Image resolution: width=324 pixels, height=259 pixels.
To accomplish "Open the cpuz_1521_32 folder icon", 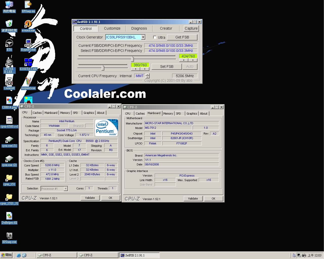I will pos(9,199).
